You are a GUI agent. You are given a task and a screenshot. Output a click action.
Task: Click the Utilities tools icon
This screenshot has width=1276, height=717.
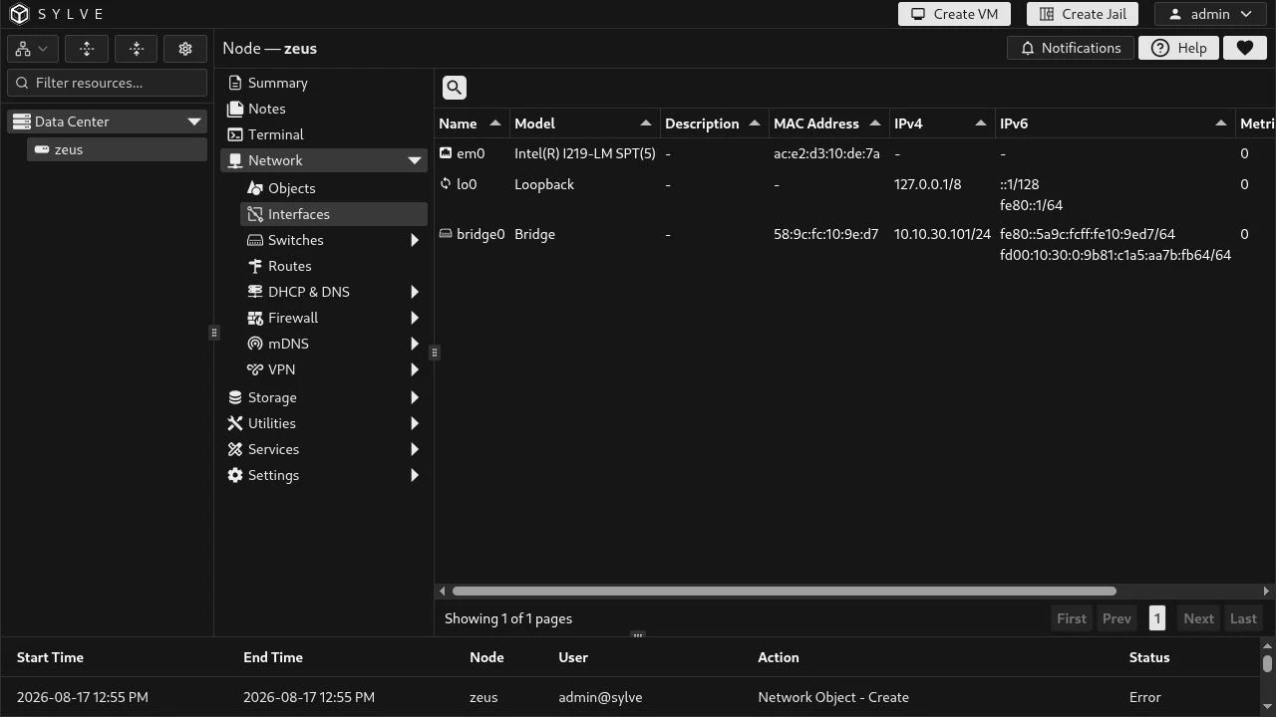235,423
